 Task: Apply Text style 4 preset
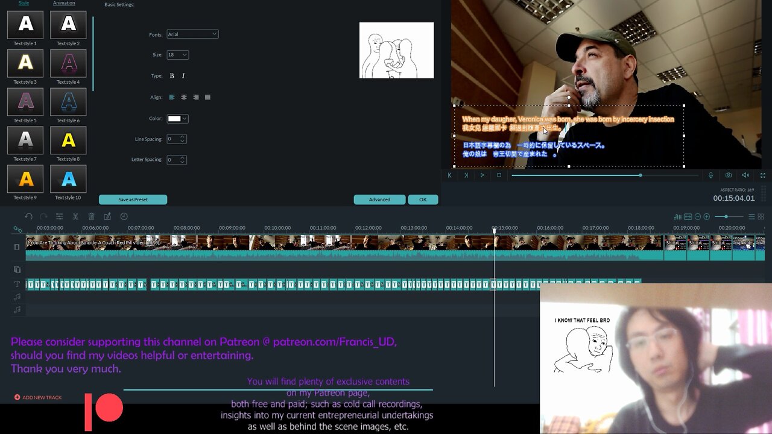[x=68, y=63]
